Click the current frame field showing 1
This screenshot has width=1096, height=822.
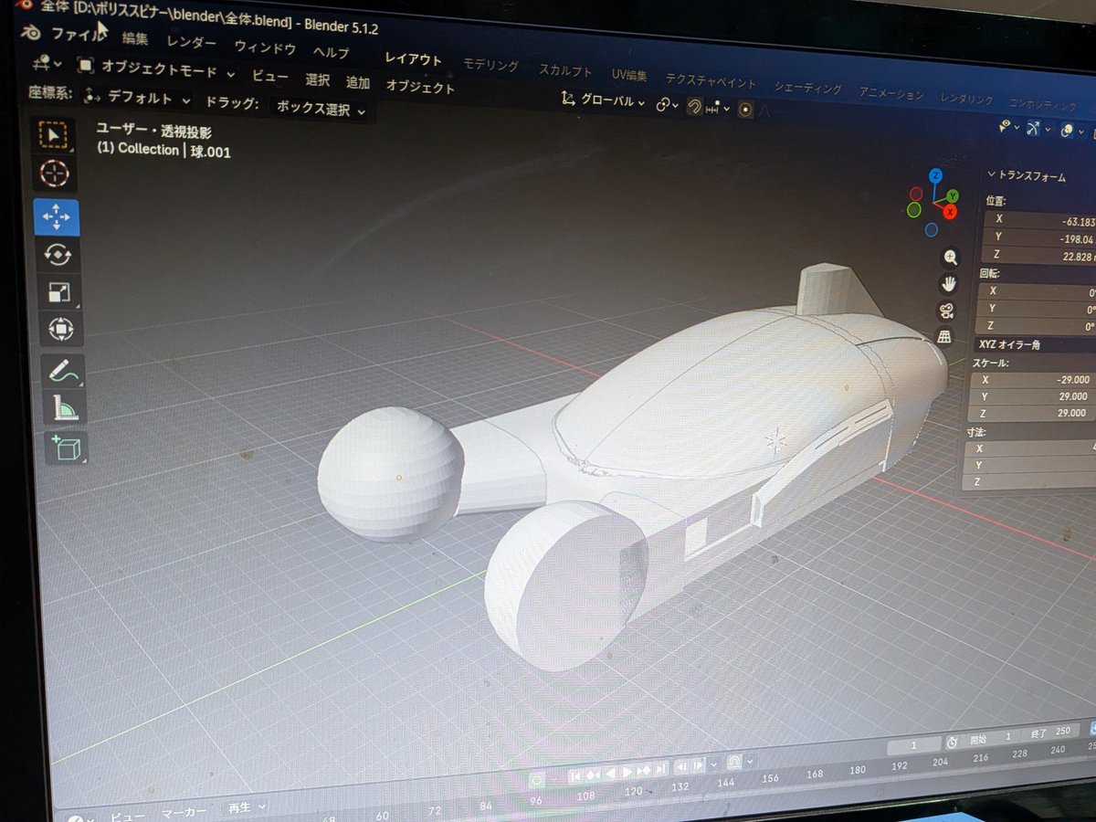(912, 745)
